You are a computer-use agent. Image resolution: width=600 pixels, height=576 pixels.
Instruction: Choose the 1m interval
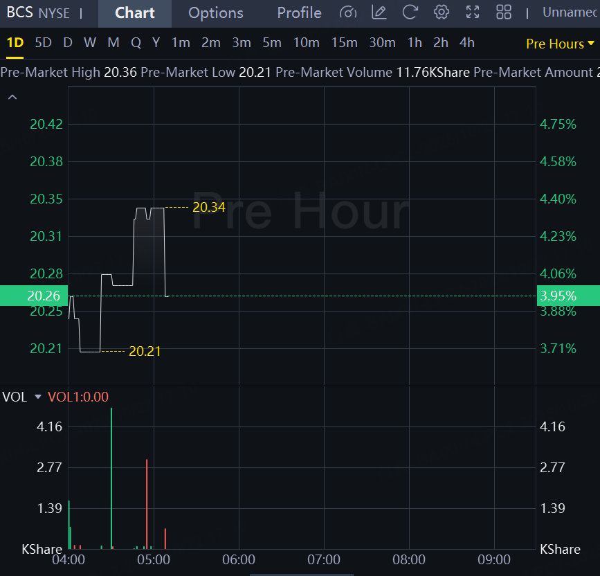[181, 42]
